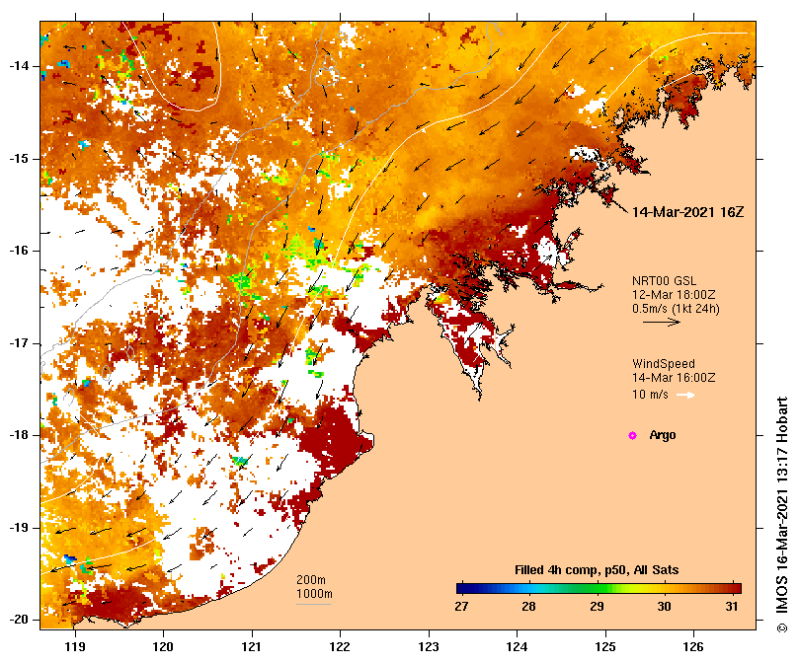This screenshot has width=799, height=663.
Task: Click the pink Argo marker icon
Action: click(x=632, y=435)
